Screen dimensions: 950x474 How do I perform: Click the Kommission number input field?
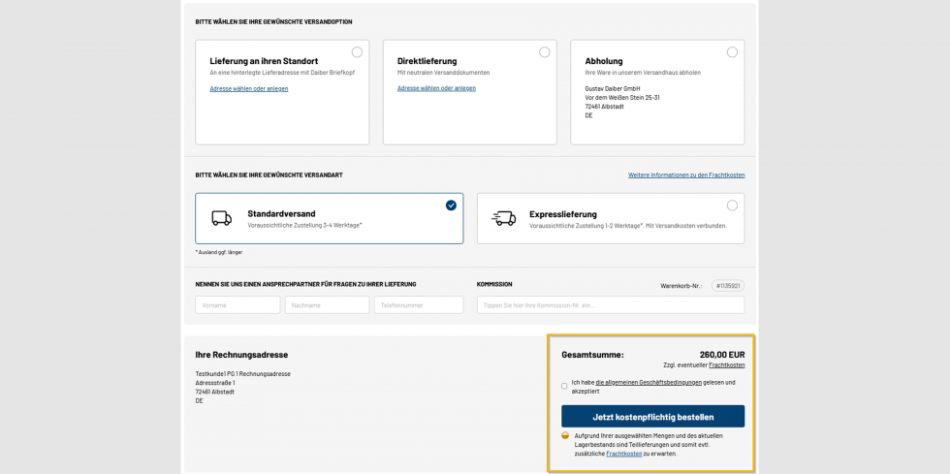pos(611,305)
